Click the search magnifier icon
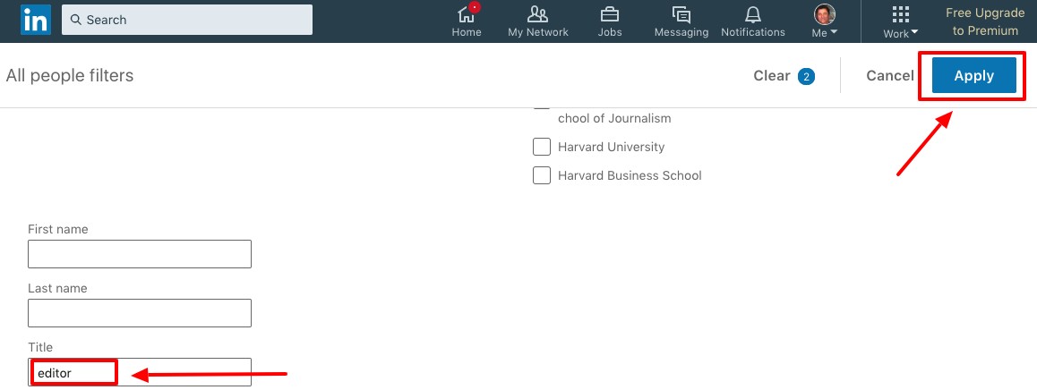 (76, 20)
